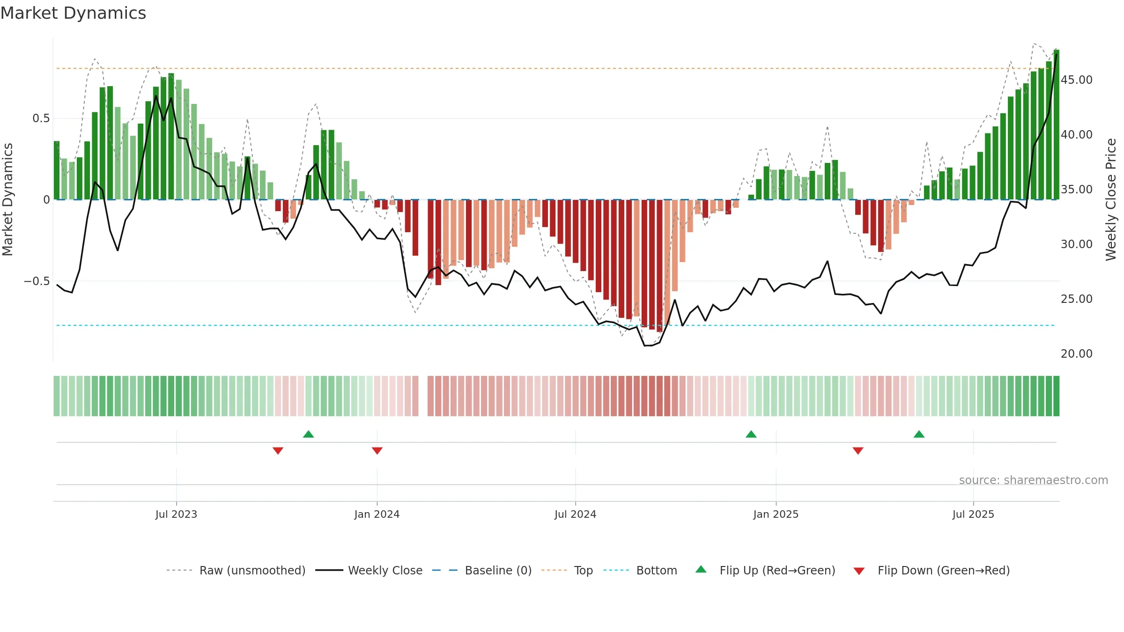Click the Jul 2024 x-axis label
The width and height of the screenshot is (1124, 632).
[576, 514]
